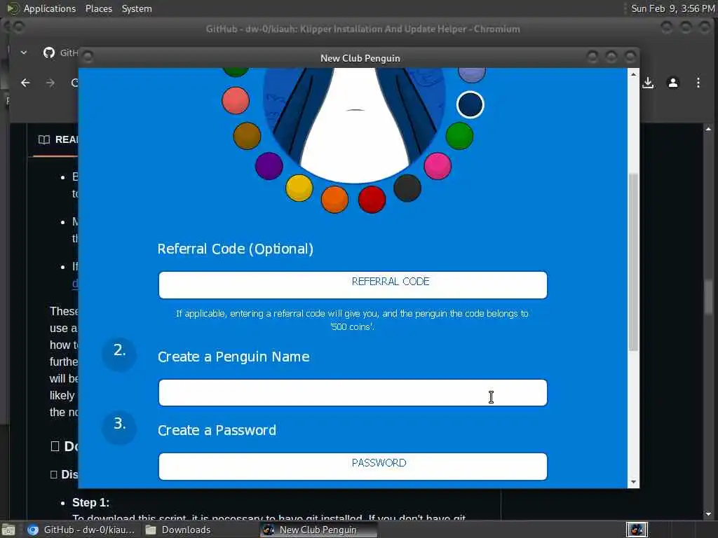Click the 'Referral Code (Optional)' heading
Screen dimensions: 718x538
236,249
